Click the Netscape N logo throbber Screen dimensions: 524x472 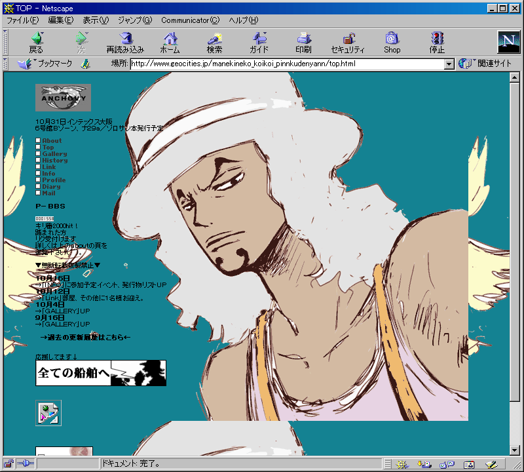pyautogui.click(x=509, y=42)
